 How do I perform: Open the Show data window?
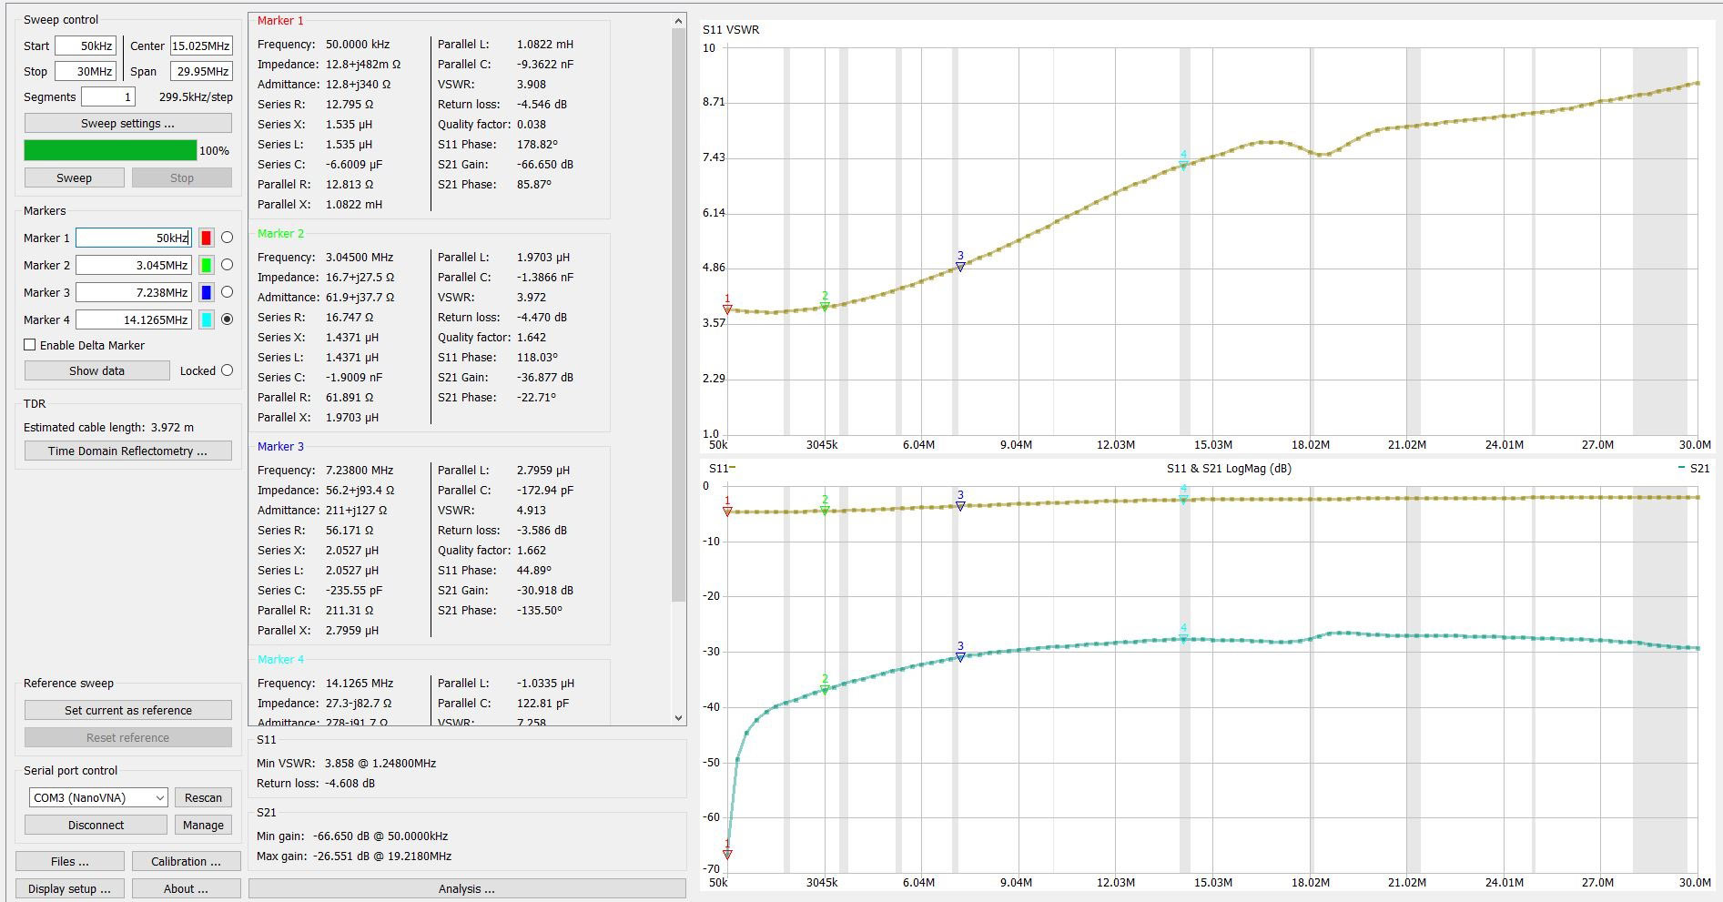tap(96, 370)
